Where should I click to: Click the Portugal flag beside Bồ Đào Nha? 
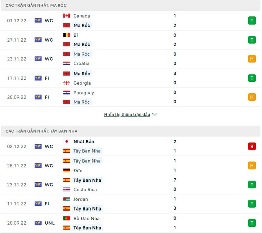[x=67, y=218]
